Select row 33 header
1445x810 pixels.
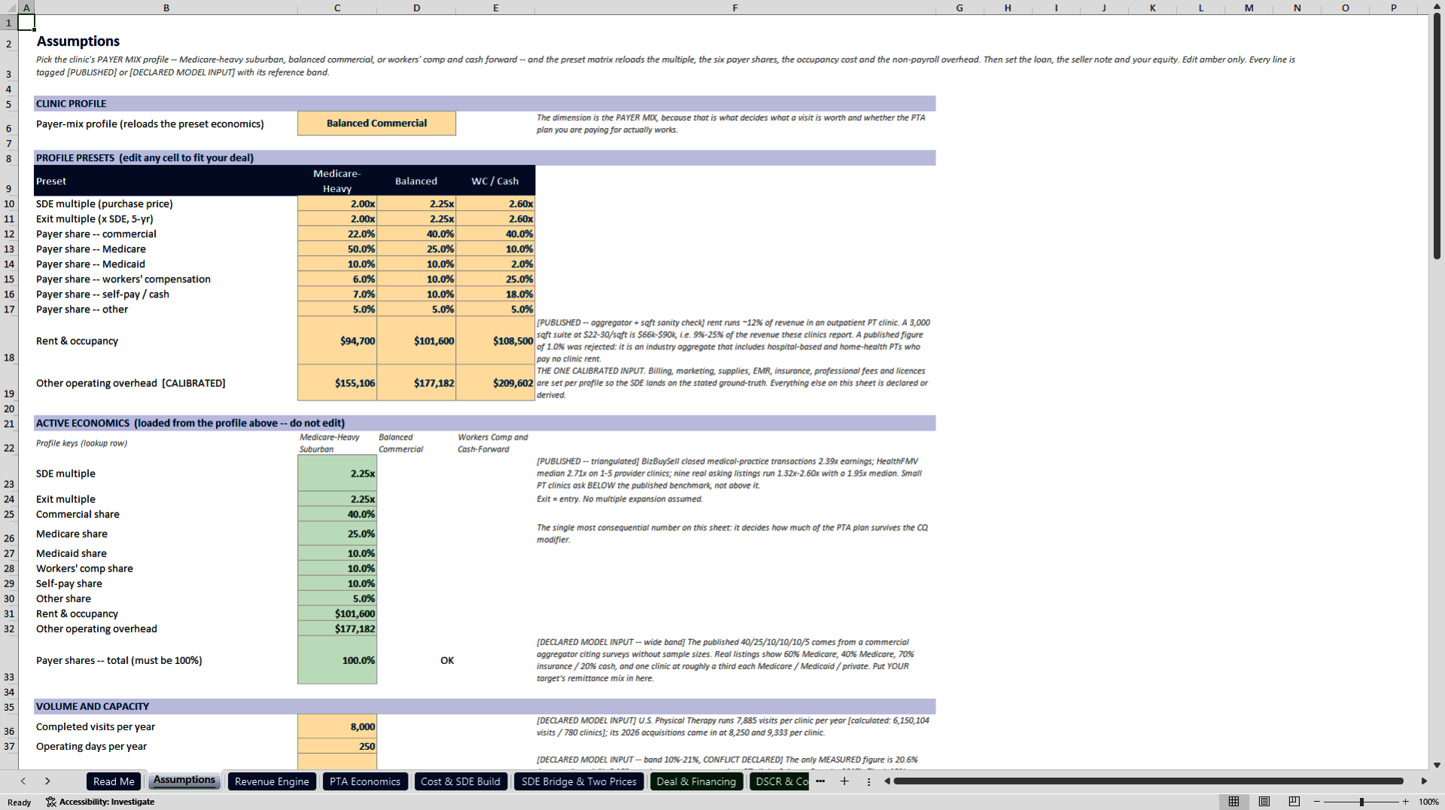click(9, 660)
